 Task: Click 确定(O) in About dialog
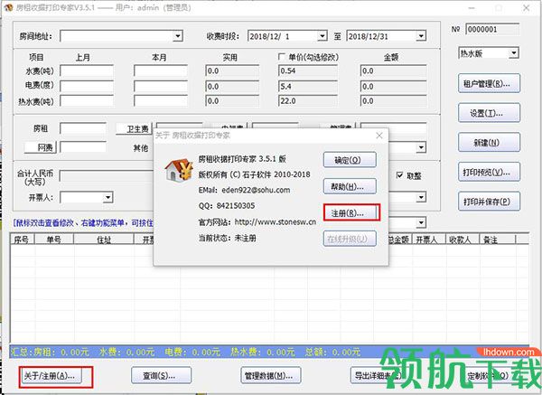click(350, 160)
